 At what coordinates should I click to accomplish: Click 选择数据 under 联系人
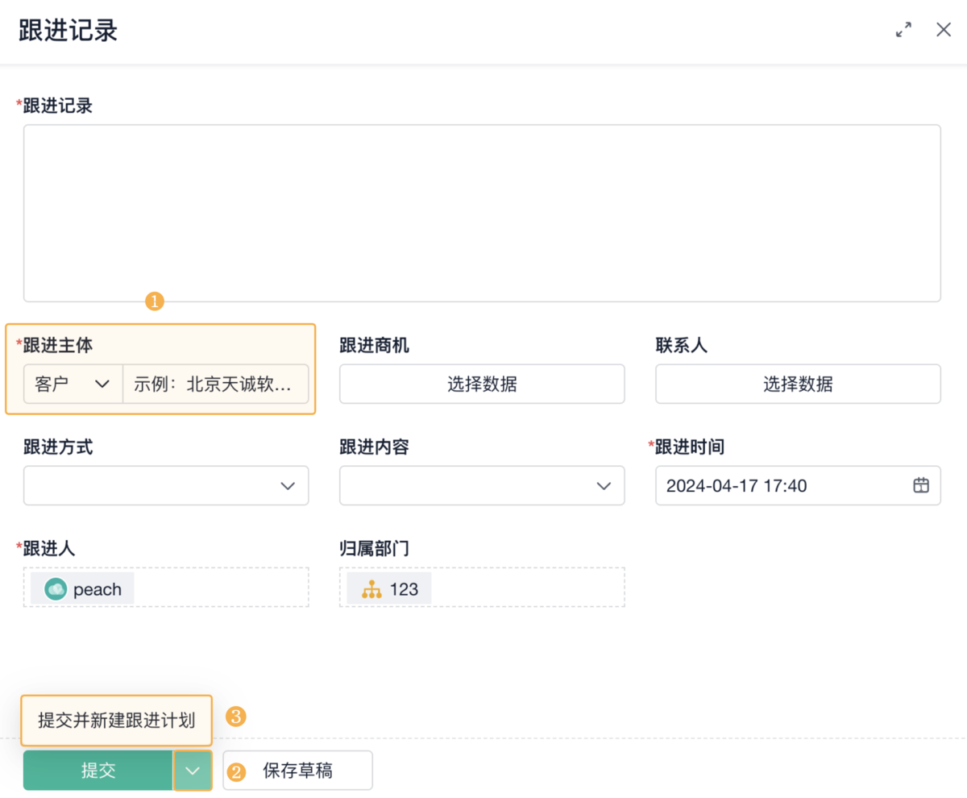[x=798, y=384]
